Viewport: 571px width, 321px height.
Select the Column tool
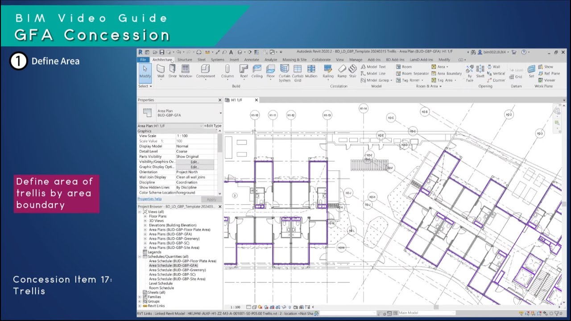227,72
